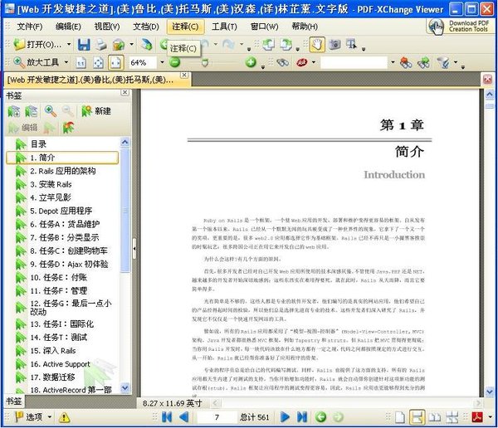Viewport: 498px width, 428px height.
Task: Open the 窗口(W) menu
Action: (264, 27)
